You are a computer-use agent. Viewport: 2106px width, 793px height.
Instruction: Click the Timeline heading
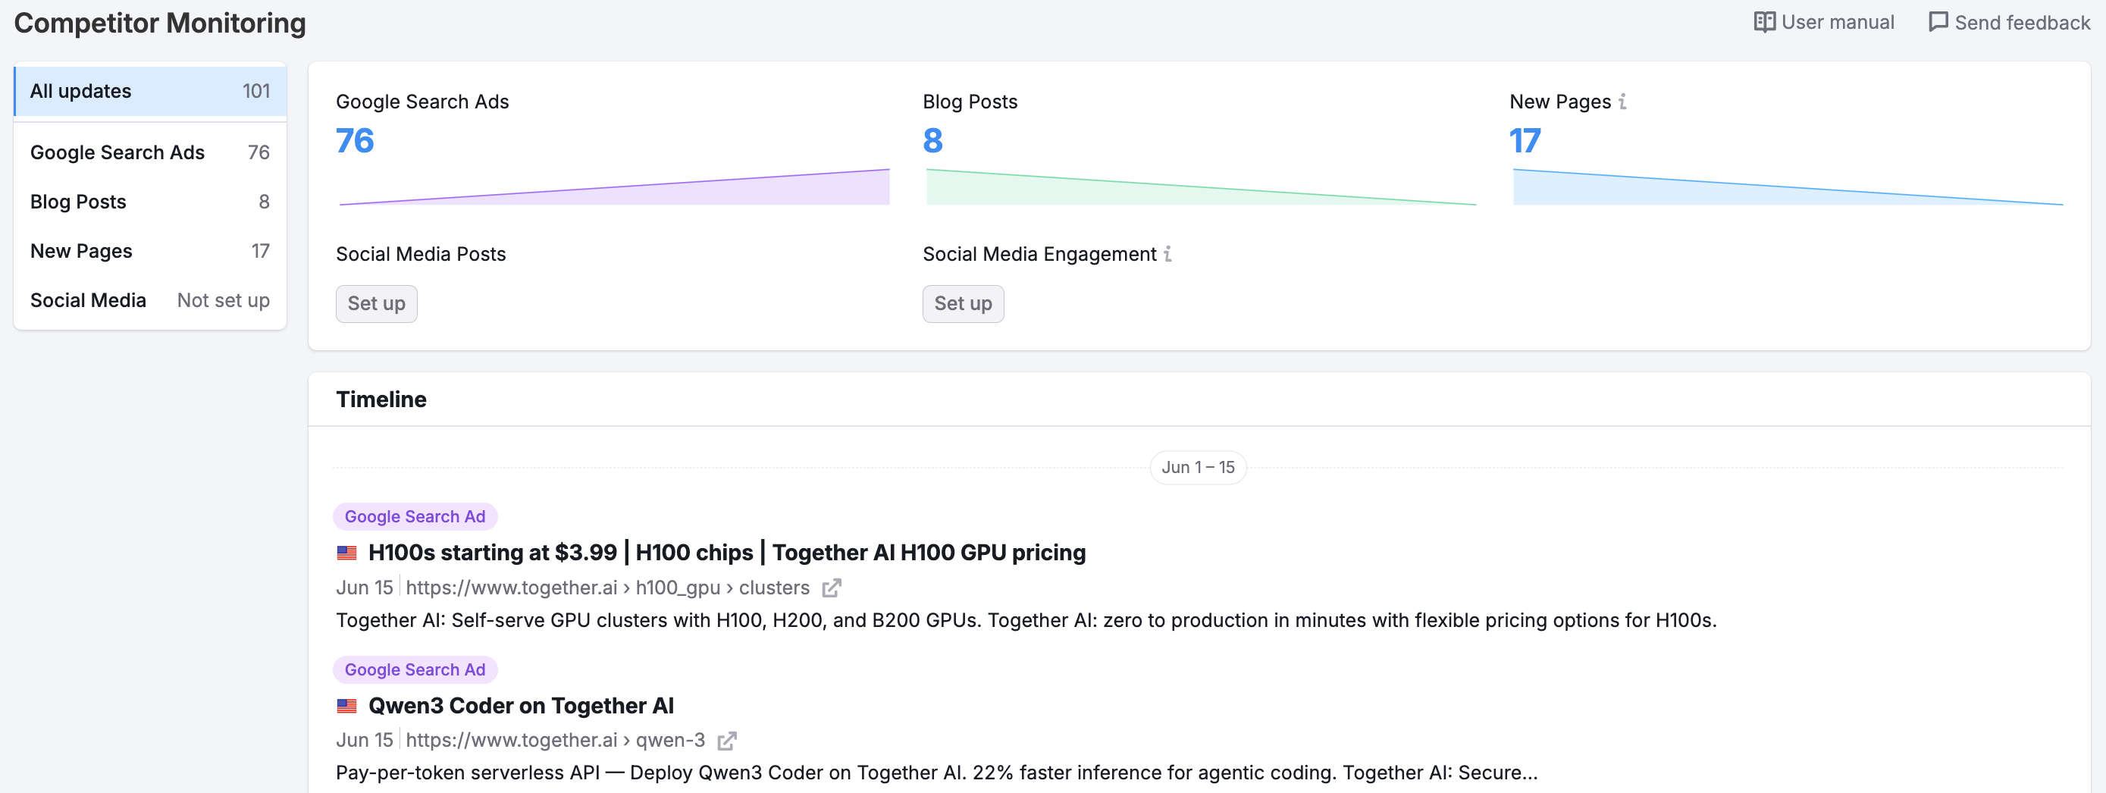coord(381,399)
